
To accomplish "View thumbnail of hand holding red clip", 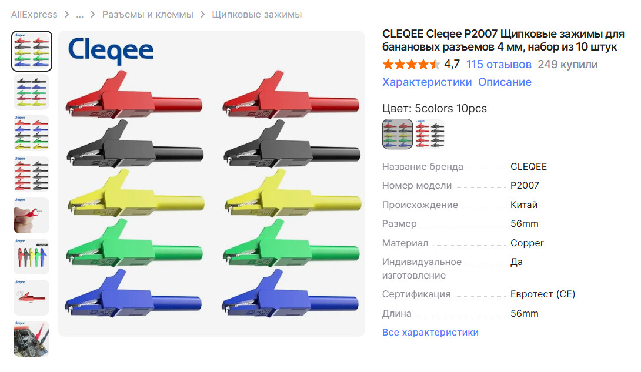I will click(32, 216).
